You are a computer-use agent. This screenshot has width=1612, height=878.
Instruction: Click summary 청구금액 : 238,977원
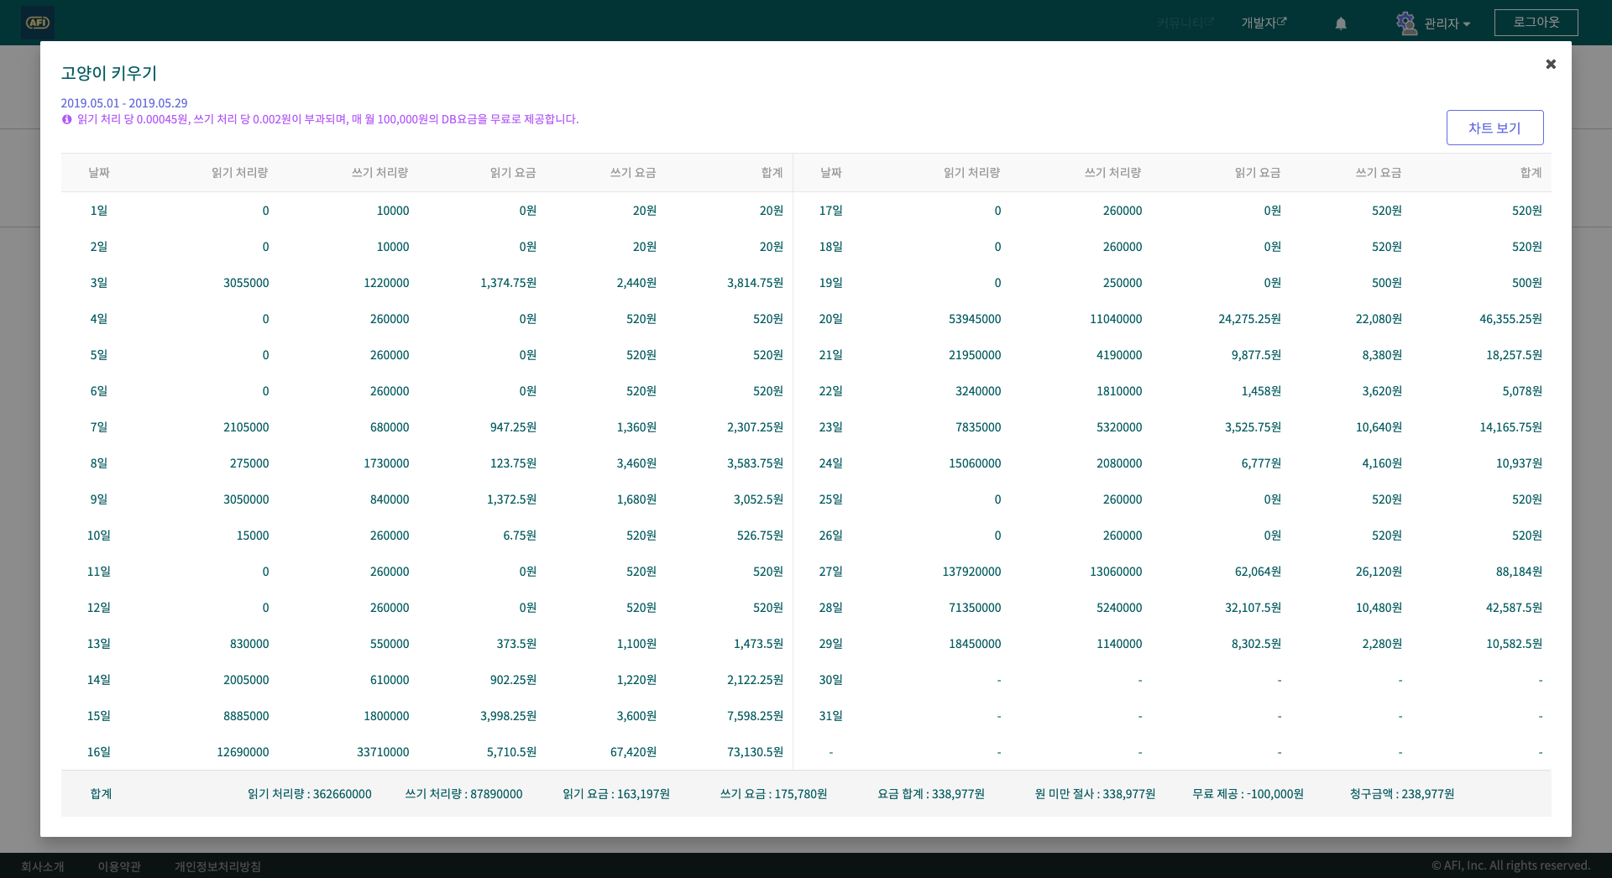coord(1402,794)
